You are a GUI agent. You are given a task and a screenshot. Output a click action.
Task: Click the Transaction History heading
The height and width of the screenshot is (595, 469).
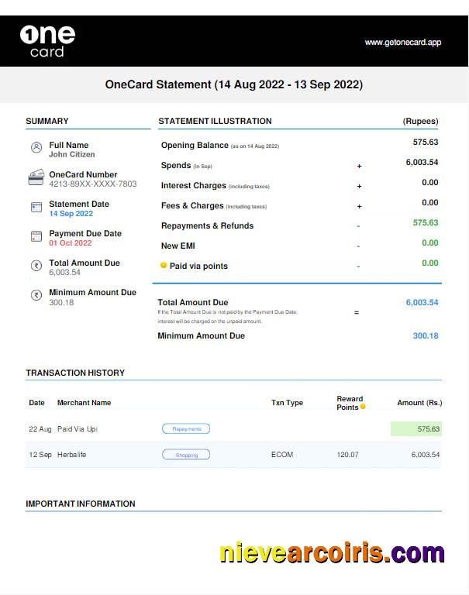[x=75, y=373]
